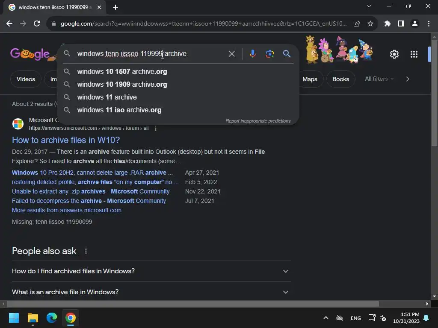This screenshot has width=438, height=328.
Task: Click the vertical scrollbar down arrow
Action: pyautogui.click(x=434, y=296)
